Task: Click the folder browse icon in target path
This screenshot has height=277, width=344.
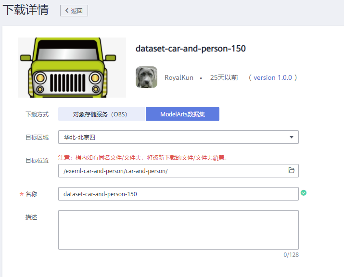Action: click(291, 171)
